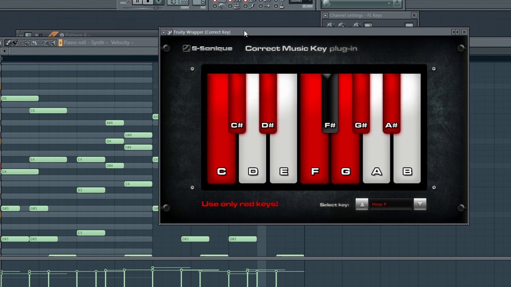Select the E3 note in piano roll
Screen dimensions: 511x287
click(91, 233)
